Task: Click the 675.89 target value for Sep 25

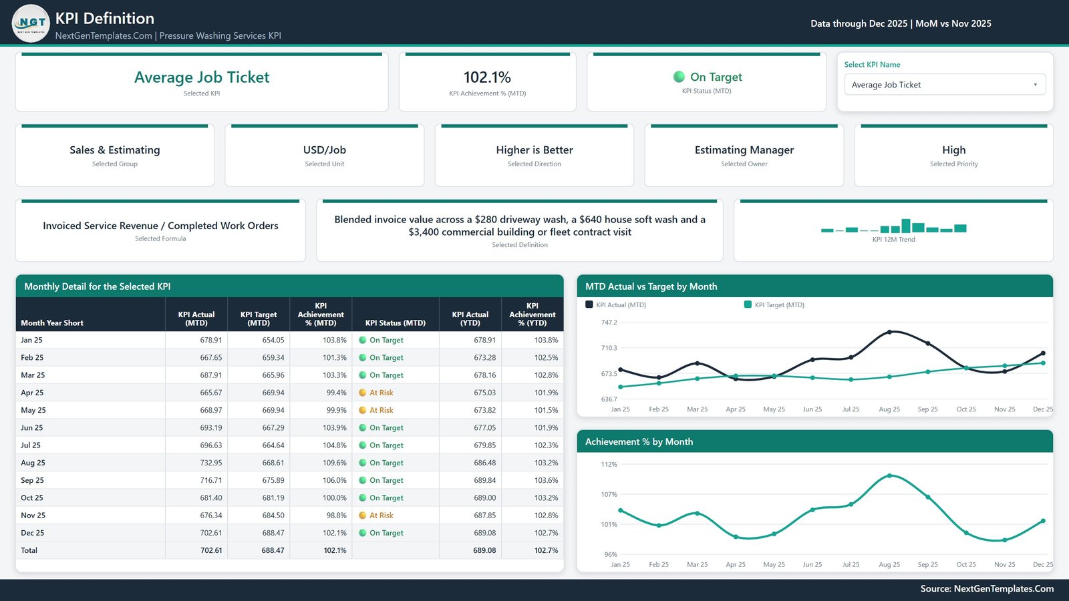Action: pos(273,480)
